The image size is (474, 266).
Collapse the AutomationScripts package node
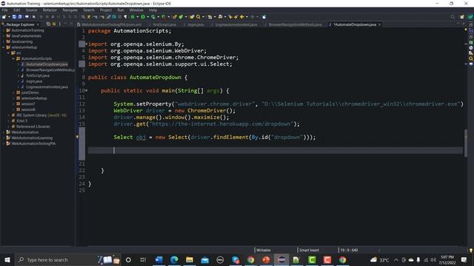(13, 58)
